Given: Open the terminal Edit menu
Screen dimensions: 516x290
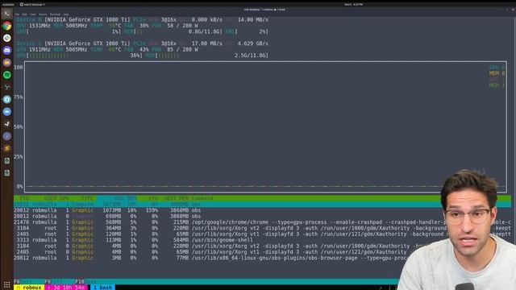Looking at the screenshot, I should click(x=24, y=14).
